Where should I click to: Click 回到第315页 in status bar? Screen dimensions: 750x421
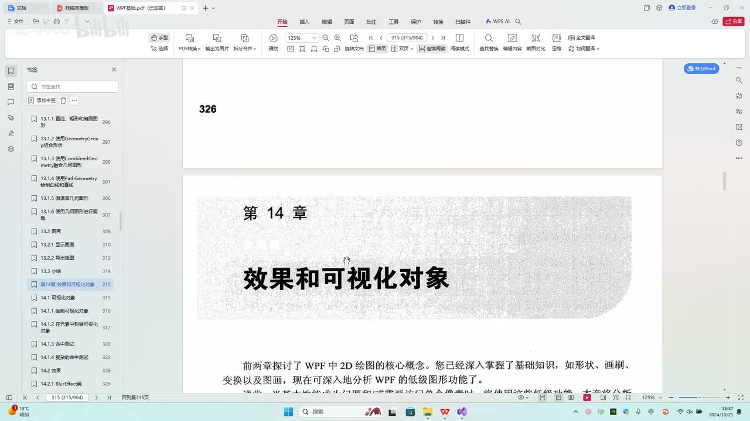[135, 398]
